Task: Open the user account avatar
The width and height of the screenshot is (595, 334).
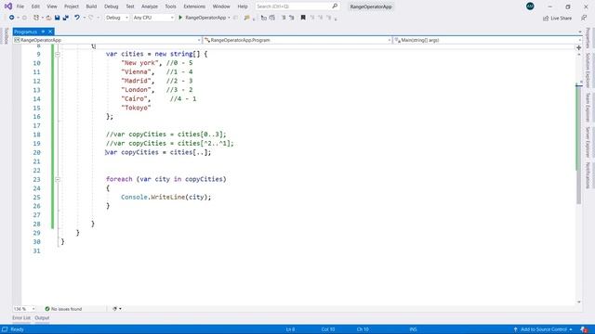Action: [530, 6]
